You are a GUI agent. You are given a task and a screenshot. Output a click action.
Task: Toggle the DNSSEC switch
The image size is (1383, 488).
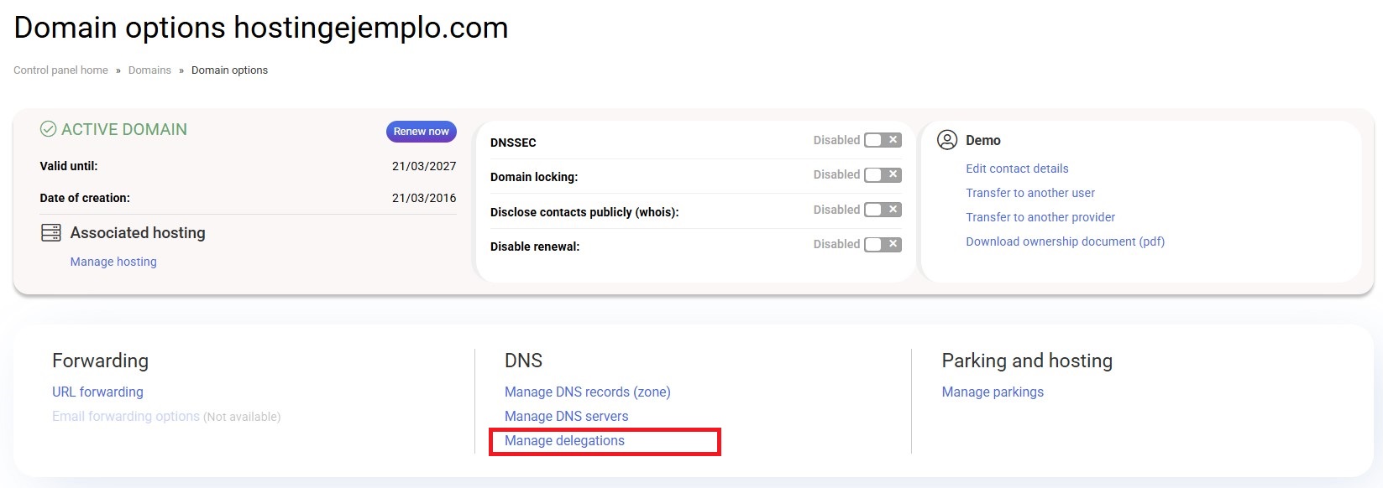(883, 140)
